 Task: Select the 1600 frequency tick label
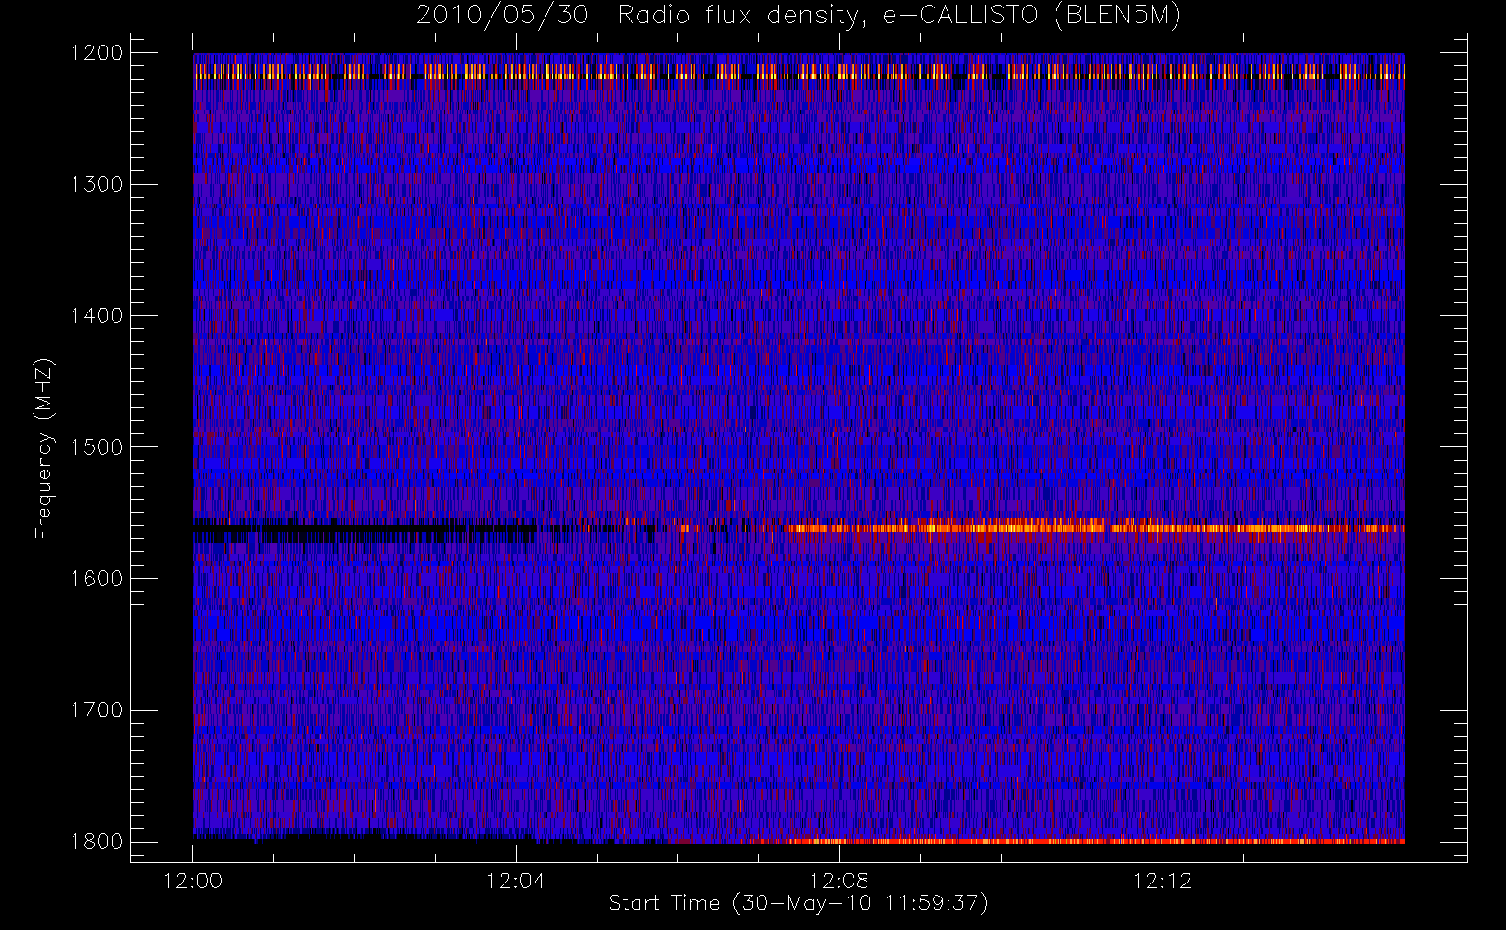point(97,578)
